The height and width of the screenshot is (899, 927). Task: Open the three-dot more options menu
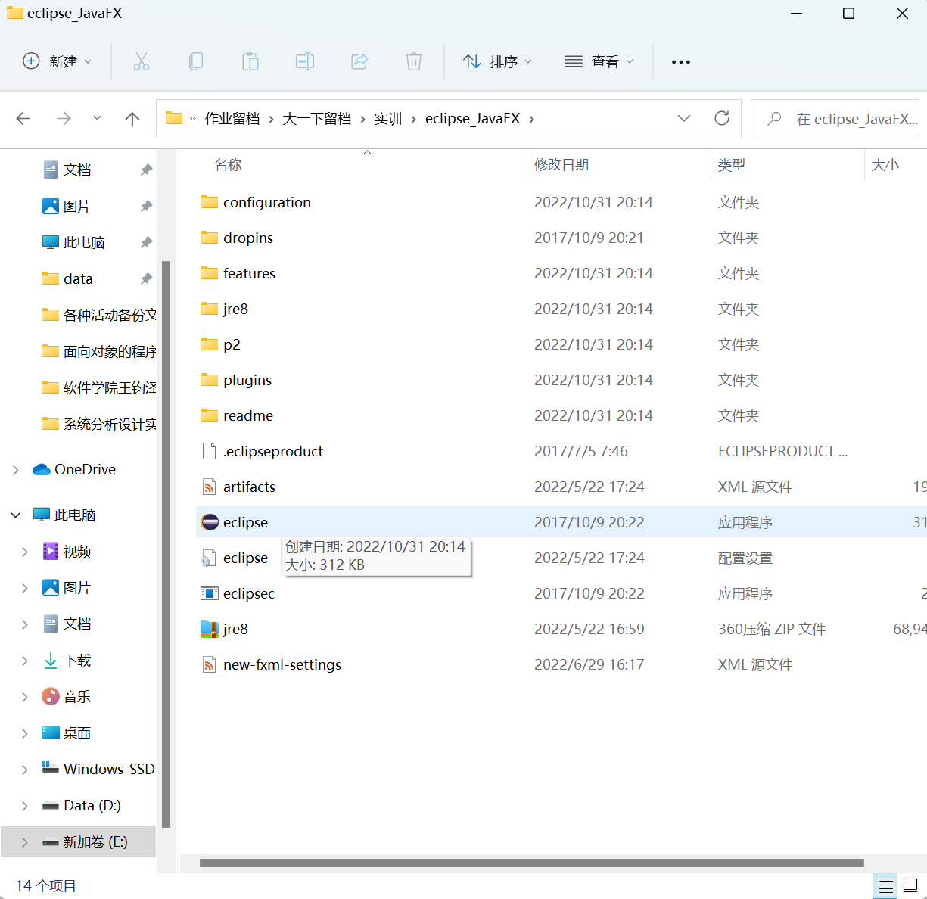tap(681, 62)
